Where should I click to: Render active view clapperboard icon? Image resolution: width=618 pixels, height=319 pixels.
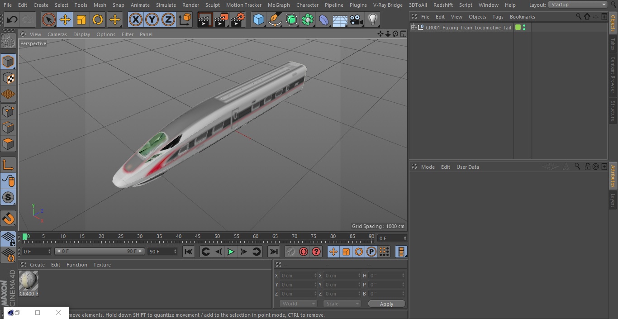(205, 19)
